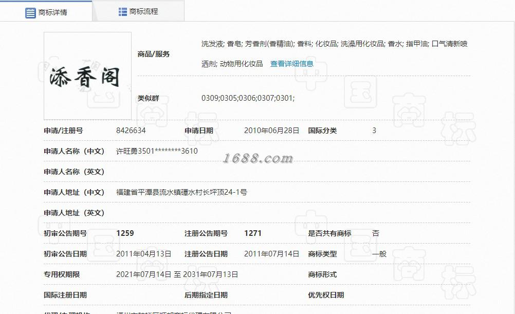Click the 申请人地址（英文） label

74,213
